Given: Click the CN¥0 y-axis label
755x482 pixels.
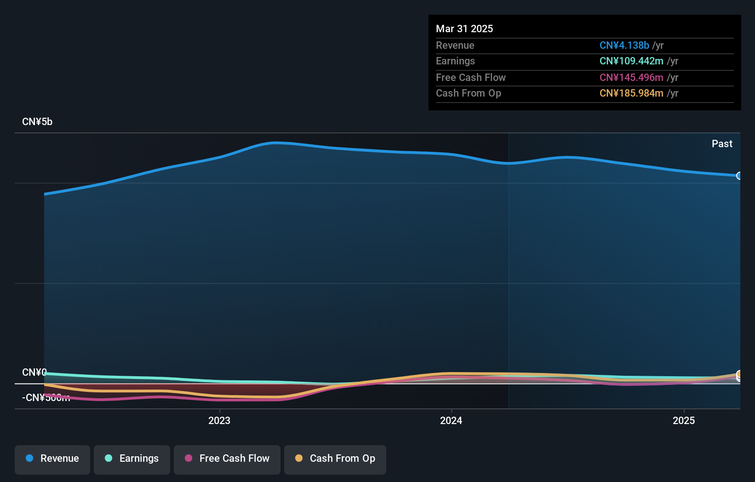Looking at the screenshot, I should [x=34, y=372].
